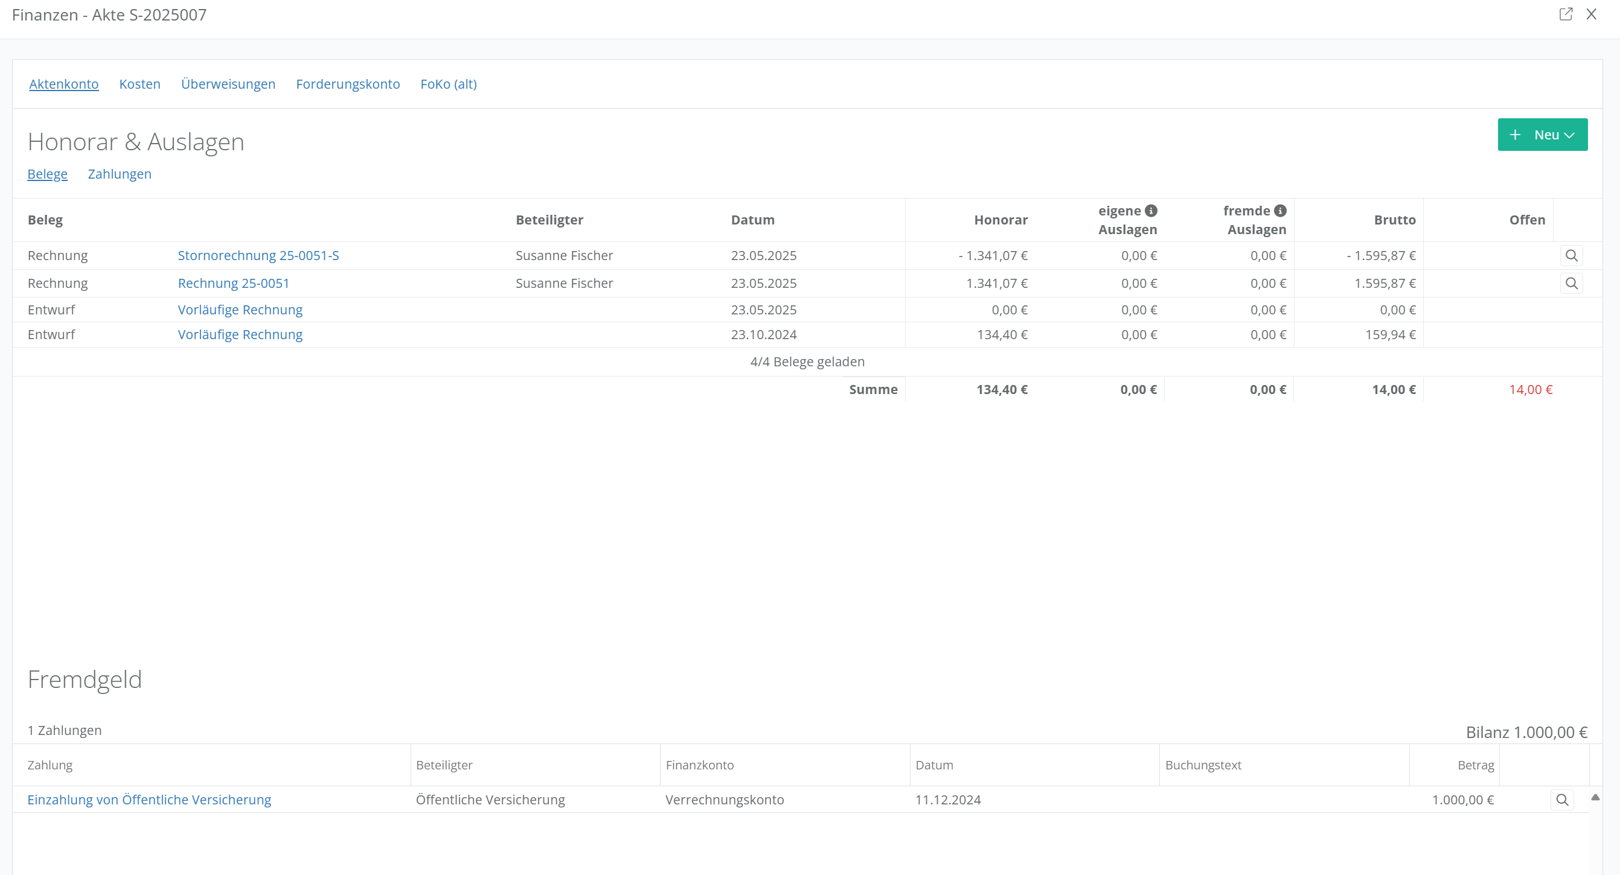Open the Überweisungen tab
1620x875 pixels.
228,84
